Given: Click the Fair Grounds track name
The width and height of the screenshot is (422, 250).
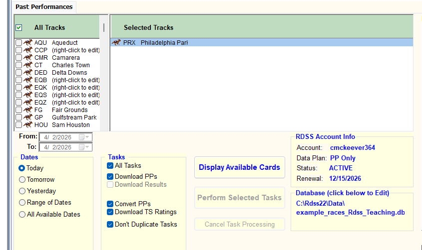Looking at the screenshot, I should point(70,110).
